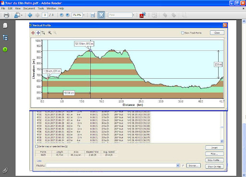
Task: Open the Pages panel in sidebar
Action: (x=5, y=25)
